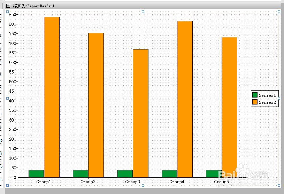Click the top-left chart resize handle
The width and height of the screenshot is (284, 194).
point(7,11)
